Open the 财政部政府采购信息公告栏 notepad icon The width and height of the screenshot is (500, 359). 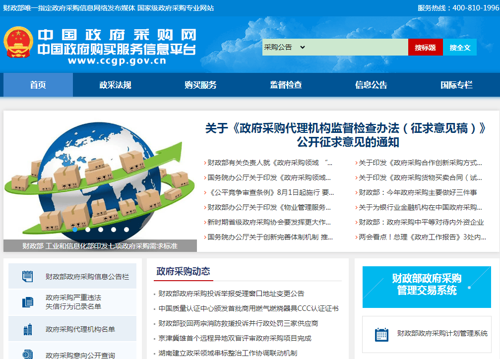tap(27, 276)
